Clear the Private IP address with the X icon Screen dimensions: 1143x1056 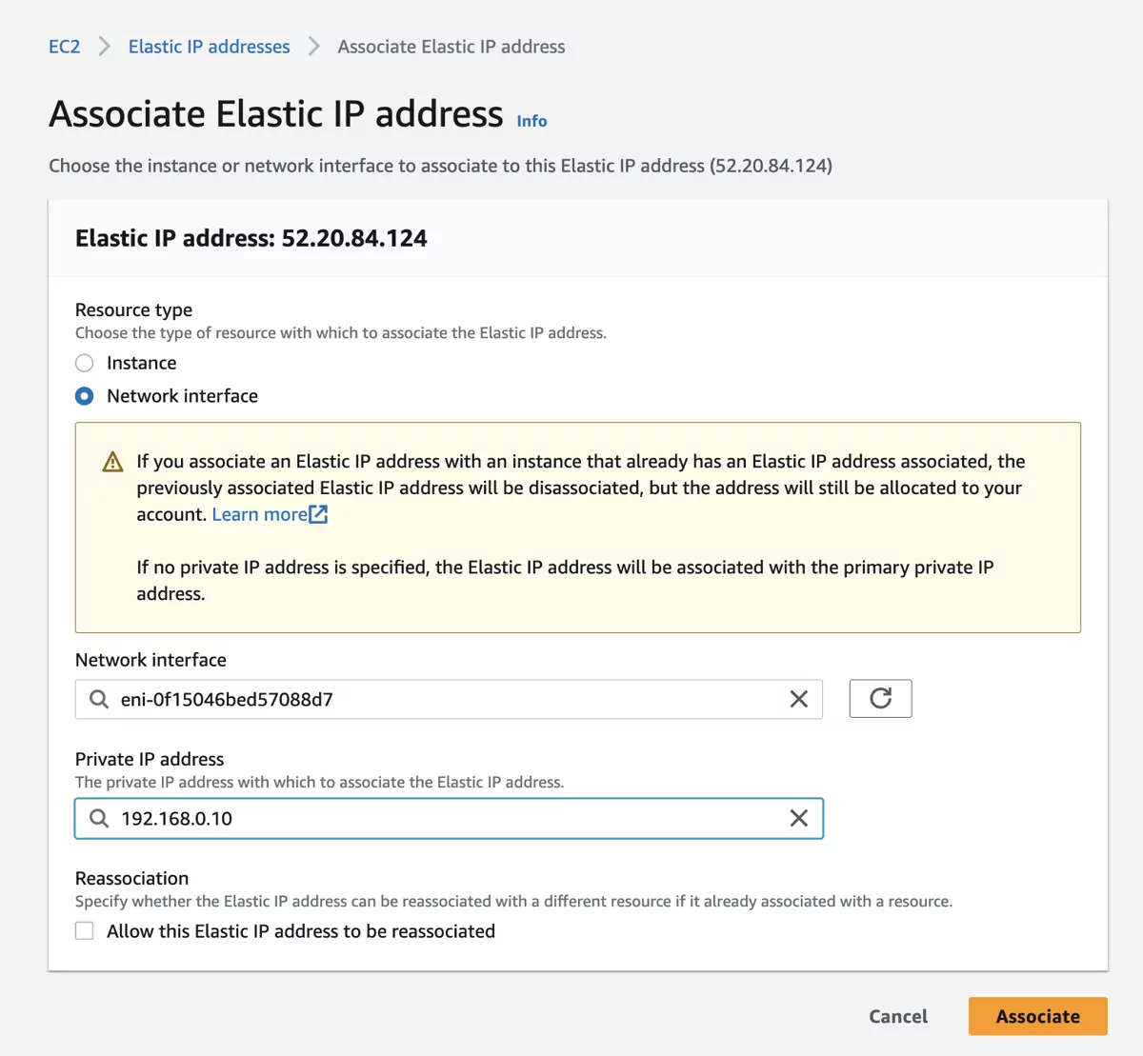(798, 818)
